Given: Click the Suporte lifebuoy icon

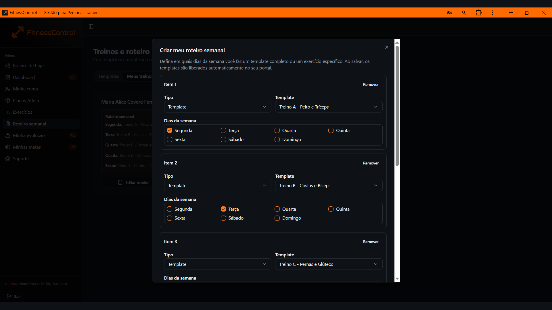Looking at the screenshot, I should (x=8, y=159).
